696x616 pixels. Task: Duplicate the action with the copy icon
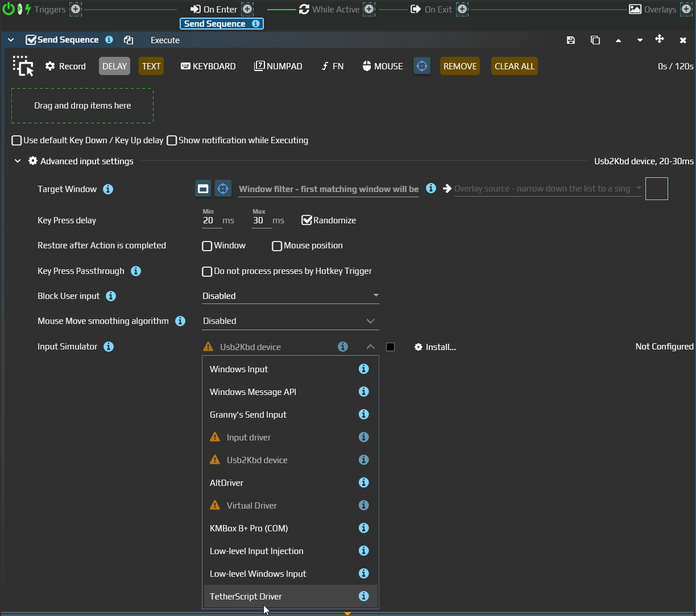click(x=595, y=40)
